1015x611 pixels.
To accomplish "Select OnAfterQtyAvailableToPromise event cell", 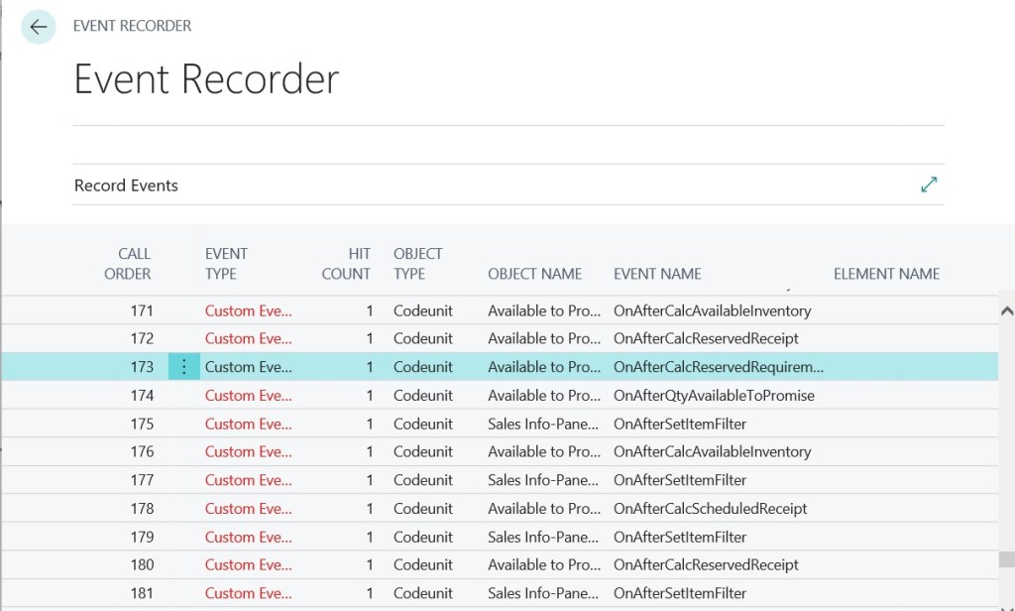I will click(714, 395).
